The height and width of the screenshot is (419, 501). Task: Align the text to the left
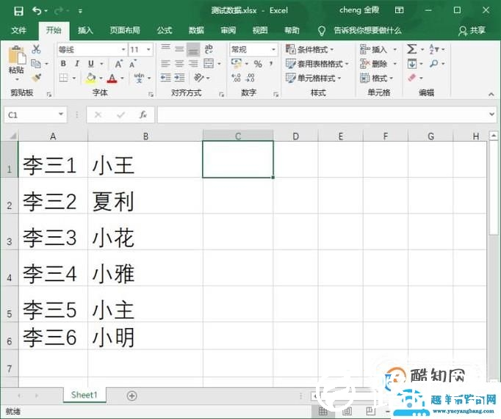click(165, 64)
